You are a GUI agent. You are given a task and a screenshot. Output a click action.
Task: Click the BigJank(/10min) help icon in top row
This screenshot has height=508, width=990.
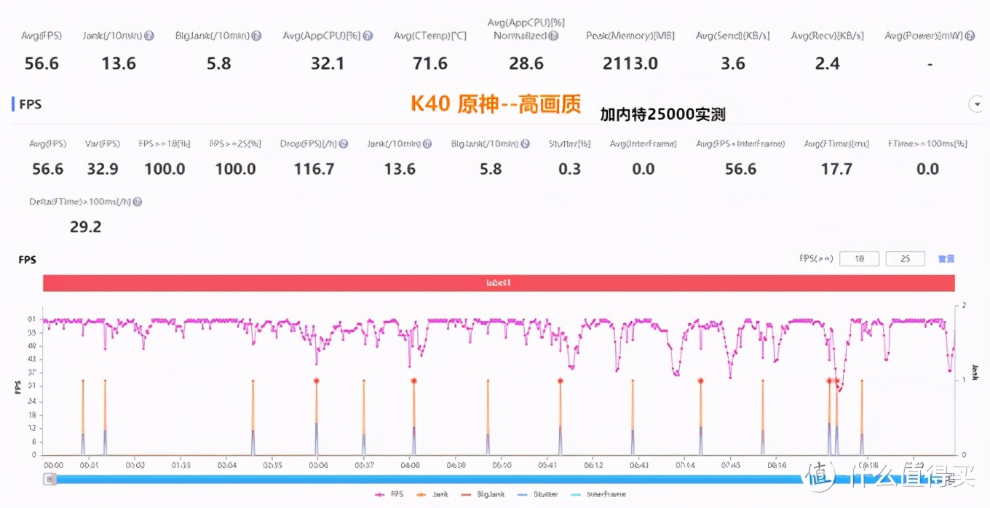[x=256, y=36]
